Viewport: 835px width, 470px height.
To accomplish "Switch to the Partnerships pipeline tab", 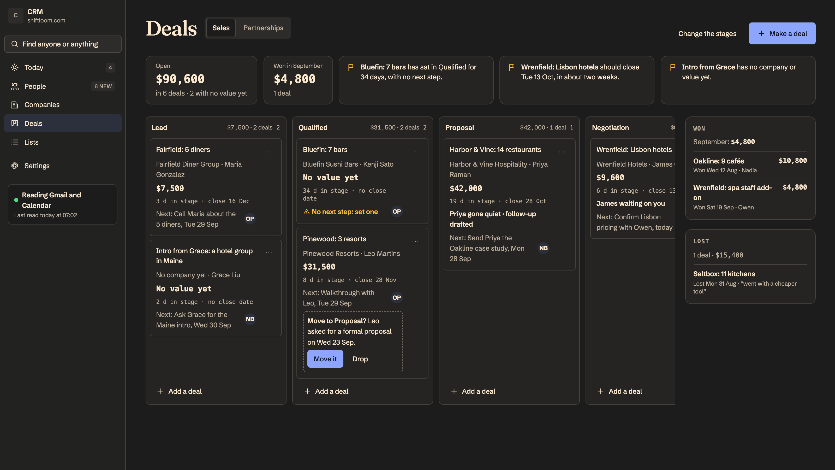I will [263, 28].
